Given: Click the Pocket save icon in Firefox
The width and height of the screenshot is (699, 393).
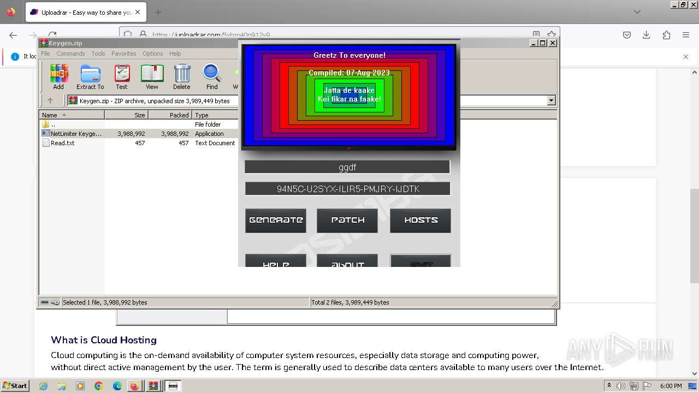Looking at the screenshot, I should coord(627,35).
